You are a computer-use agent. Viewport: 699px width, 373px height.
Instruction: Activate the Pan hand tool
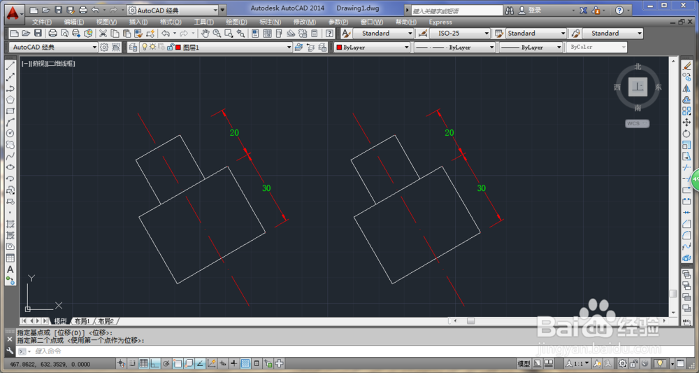pyautogui.click(x=205, y=33)
